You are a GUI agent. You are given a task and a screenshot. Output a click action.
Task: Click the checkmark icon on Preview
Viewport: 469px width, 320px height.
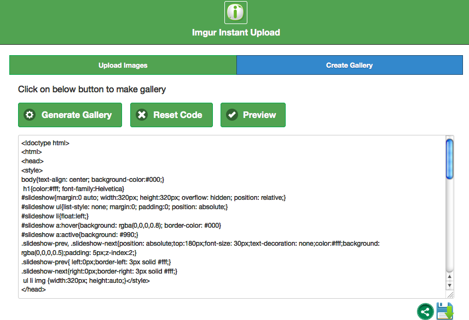[x=232, y=115]
